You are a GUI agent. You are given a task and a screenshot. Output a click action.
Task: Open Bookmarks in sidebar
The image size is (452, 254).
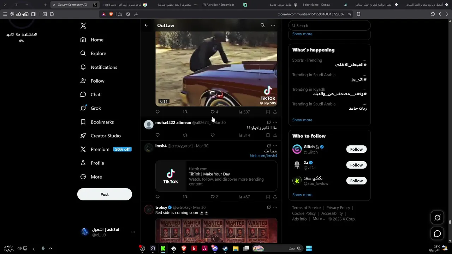97,122
